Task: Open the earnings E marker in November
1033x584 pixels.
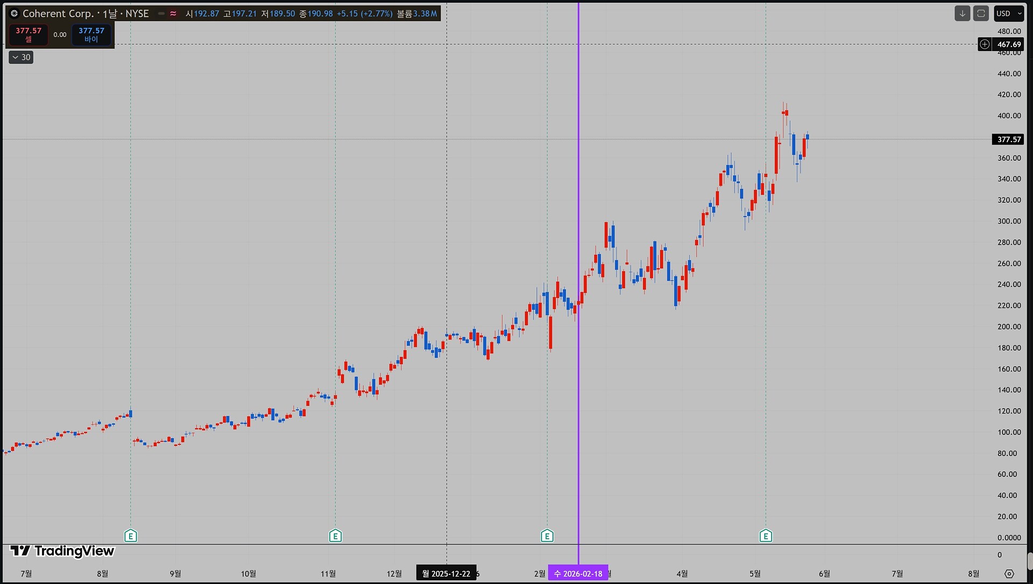Action: (335, 536)
